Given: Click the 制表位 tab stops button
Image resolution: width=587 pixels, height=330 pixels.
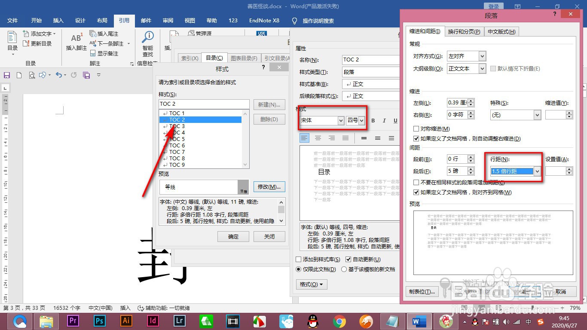Looking at the screenshot, I should 422,292.
